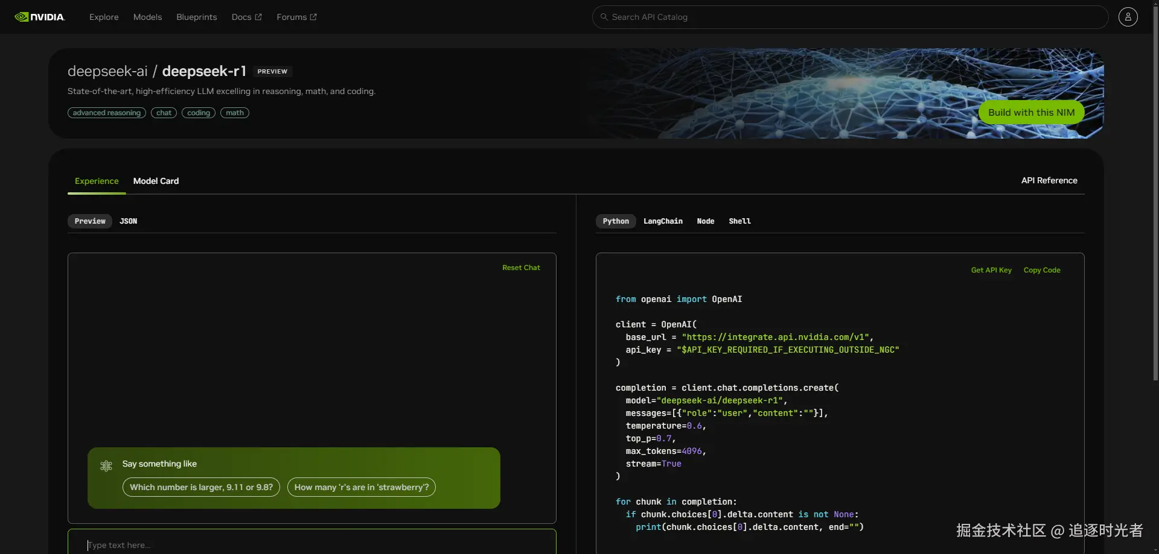This screenshot has height=554, width=1159.
Task: Choose the 'Which number is larger' prompt
Action: pos(201,487)
